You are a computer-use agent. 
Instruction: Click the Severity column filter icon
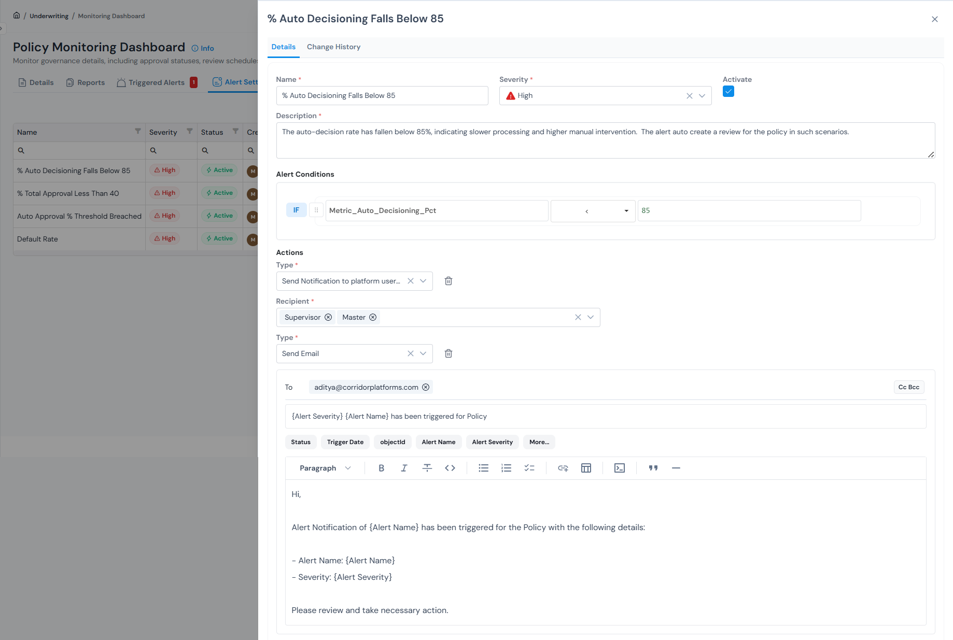point(190,131)
